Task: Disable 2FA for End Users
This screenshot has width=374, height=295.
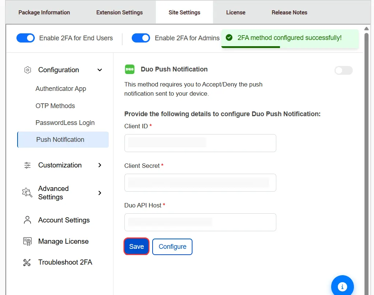Action: click(x=25, y=38)
